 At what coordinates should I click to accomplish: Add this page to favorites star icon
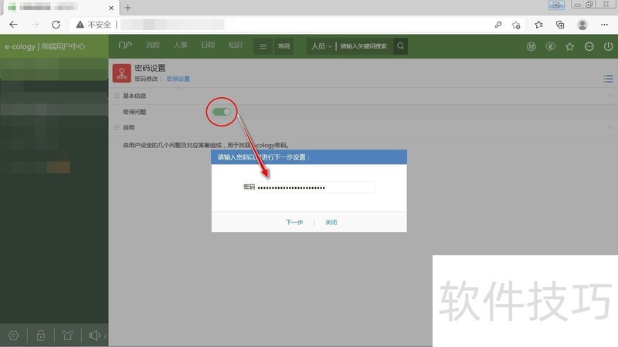(516, 25)
